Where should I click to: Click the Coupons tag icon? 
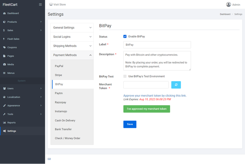pyautogui.click(x=4, y=47)
